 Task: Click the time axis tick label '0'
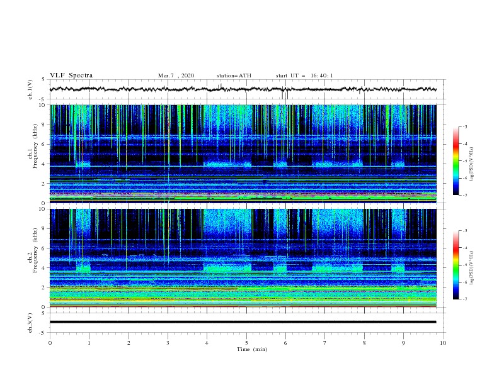(50, 343)
